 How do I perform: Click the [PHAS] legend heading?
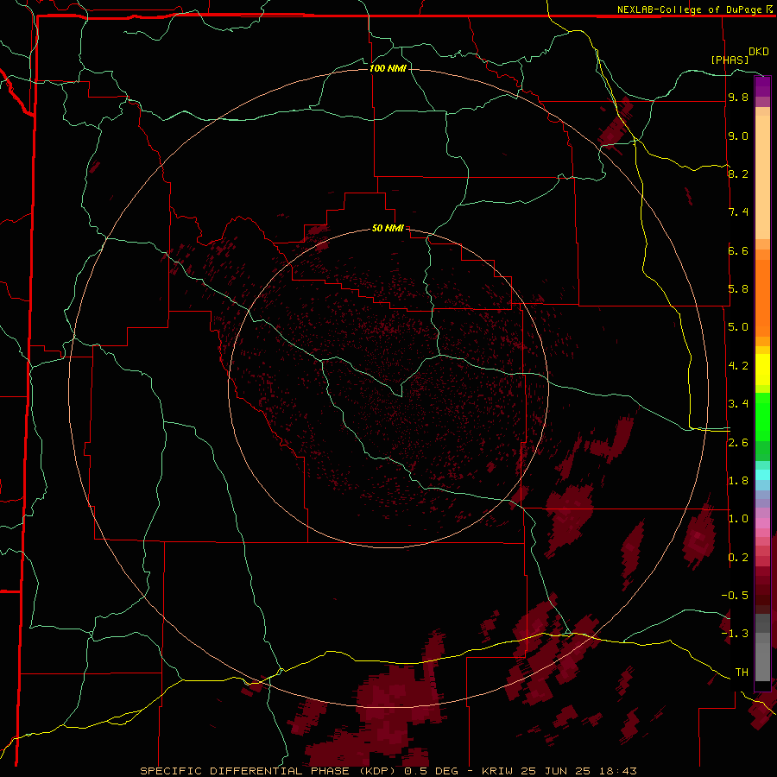click(x=730, y=60)
